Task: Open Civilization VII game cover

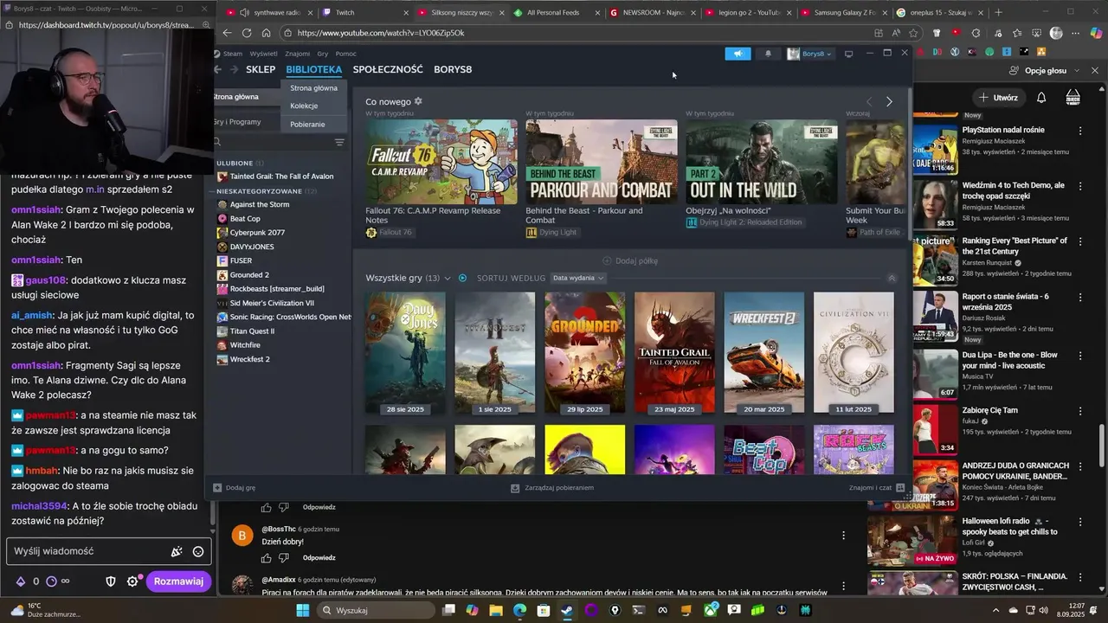Action: [x=854, y=353]
